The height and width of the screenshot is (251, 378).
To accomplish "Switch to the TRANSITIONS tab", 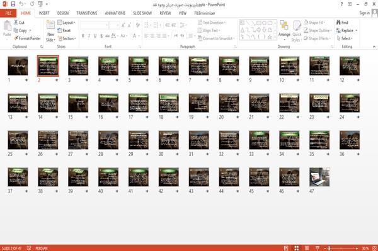I will [87, 13].
